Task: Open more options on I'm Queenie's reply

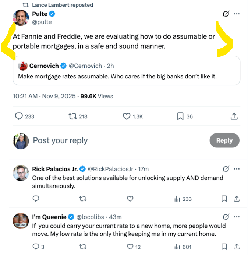Action: click(237, 217)
